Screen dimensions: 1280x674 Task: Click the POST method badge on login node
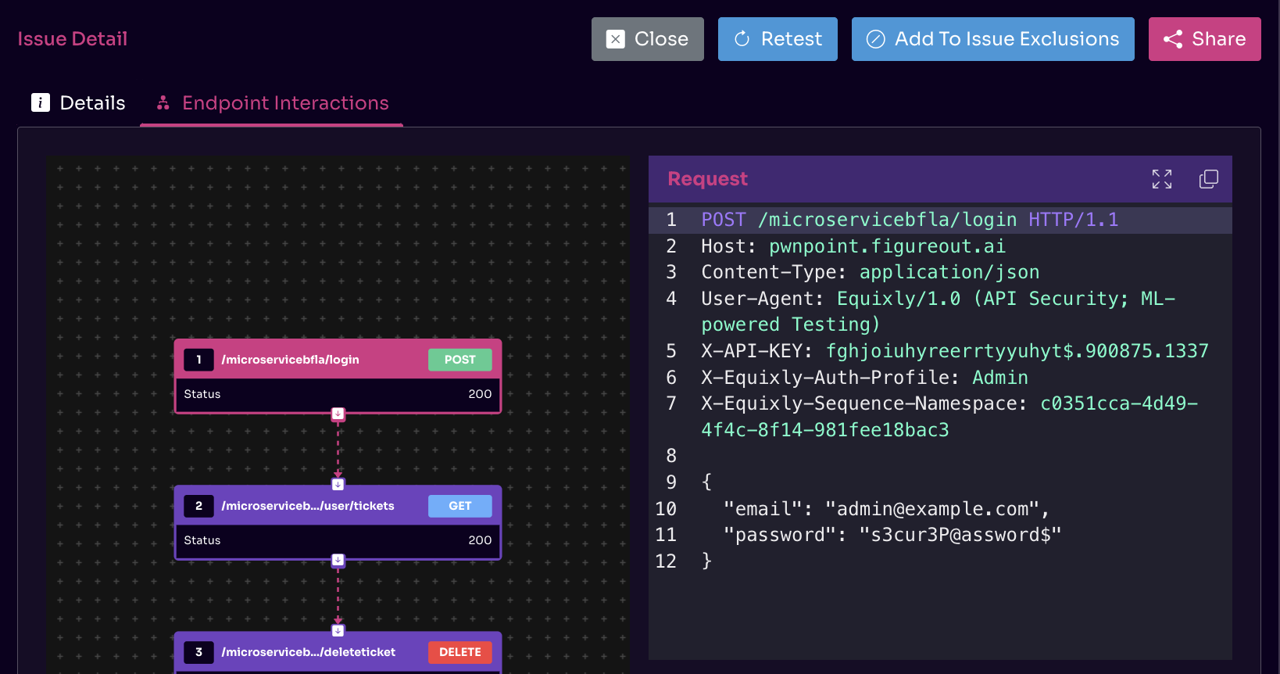(459, 360)
